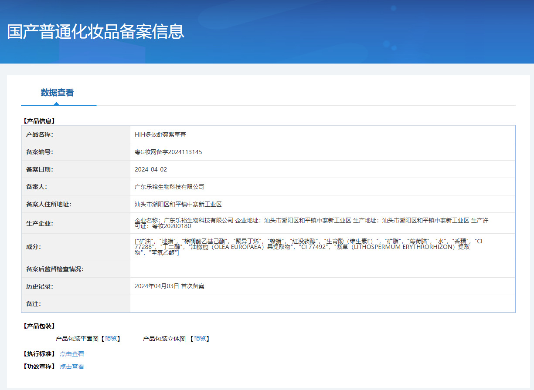Click the 生产企业 details text
Screen dimensions: 534x390
coord(312,223)
